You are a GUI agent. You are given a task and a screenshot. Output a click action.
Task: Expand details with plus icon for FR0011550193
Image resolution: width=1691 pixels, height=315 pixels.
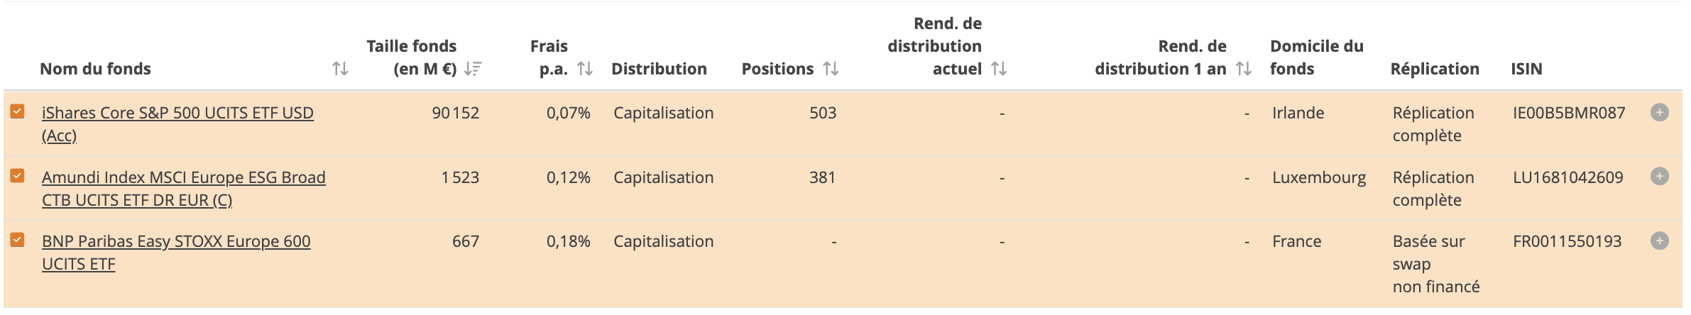tap(1659, 241)
